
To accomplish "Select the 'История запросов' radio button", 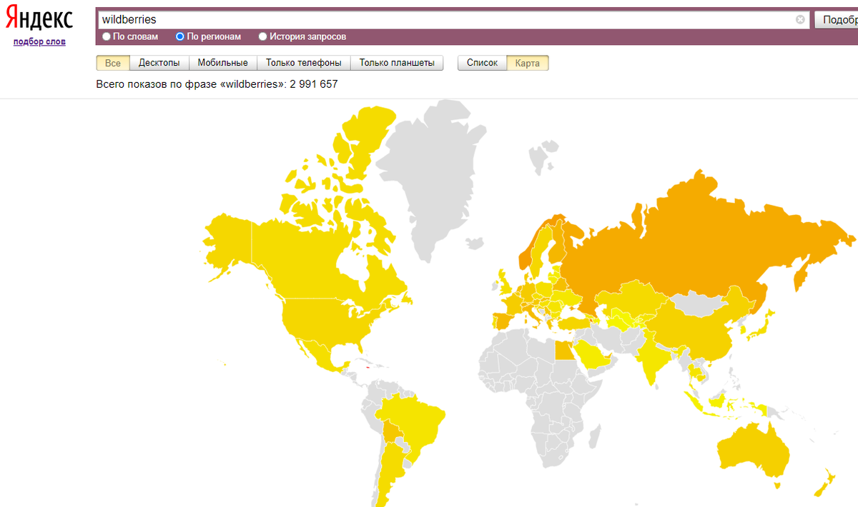I will point(262,36).
